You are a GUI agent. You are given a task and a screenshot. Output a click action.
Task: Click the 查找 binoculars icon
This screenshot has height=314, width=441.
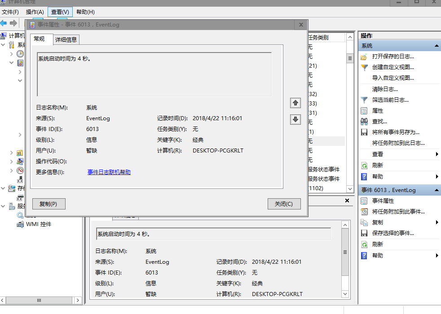click(364, 122)
